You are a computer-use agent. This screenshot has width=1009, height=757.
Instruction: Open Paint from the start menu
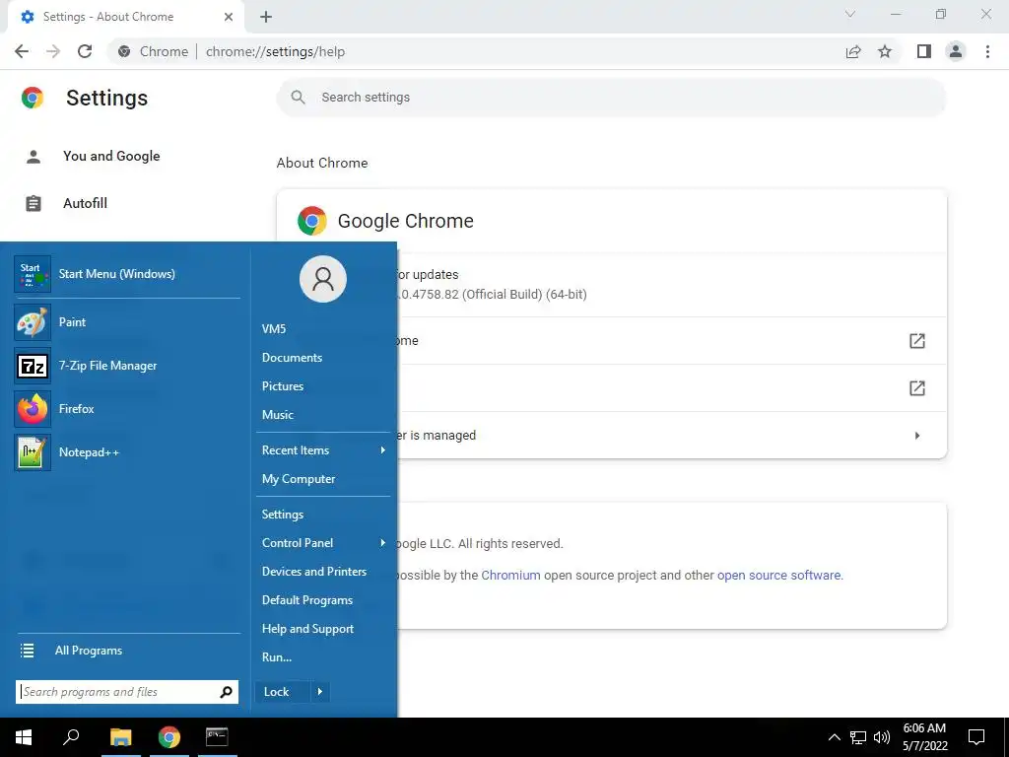pyautogui.click(x=127, y=322)
